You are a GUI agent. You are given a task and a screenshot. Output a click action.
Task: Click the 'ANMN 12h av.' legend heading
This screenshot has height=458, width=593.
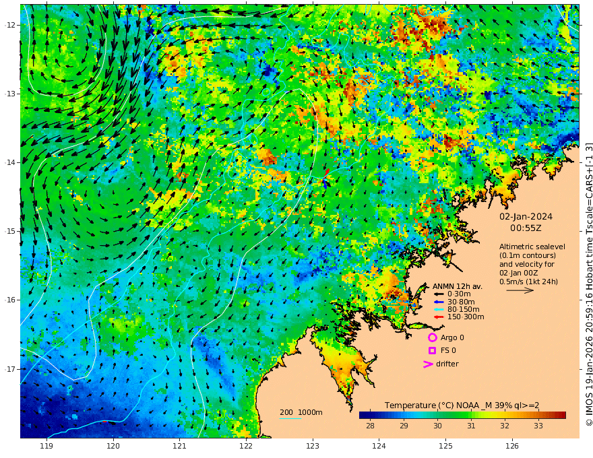coord(458,286)
